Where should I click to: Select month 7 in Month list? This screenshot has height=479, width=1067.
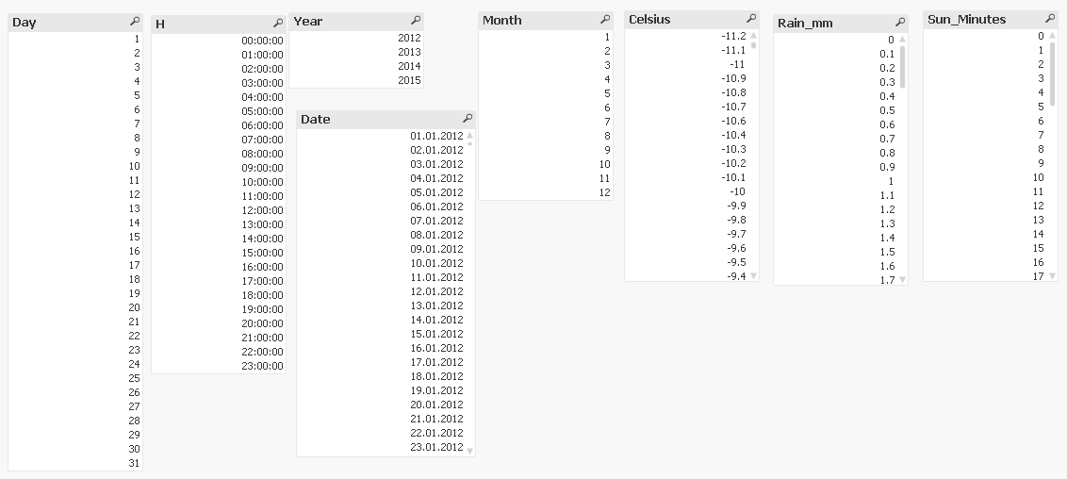pyautogui.click(x=607, y=122)
